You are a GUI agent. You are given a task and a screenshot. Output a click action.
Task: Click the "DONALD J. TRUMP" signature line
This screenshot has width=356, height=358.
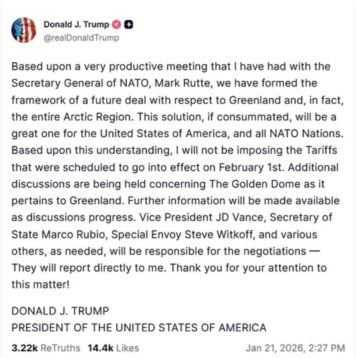tap(60, 311)
